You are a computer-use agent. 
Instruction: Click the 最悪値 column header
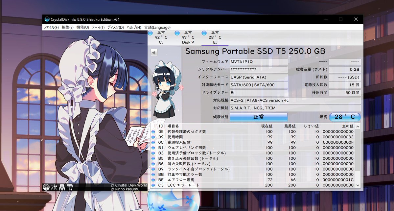coord(290,126)
